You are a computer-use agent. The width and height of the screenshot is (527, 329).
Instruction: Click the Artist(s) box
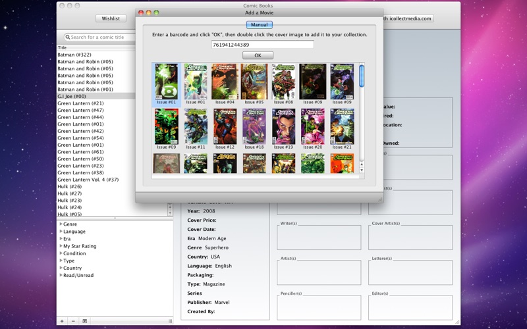(319, 272)
